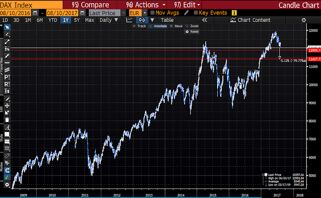
Task: Click the chain link mode icon
Action: pyautogui.click(x=7, y=156)
